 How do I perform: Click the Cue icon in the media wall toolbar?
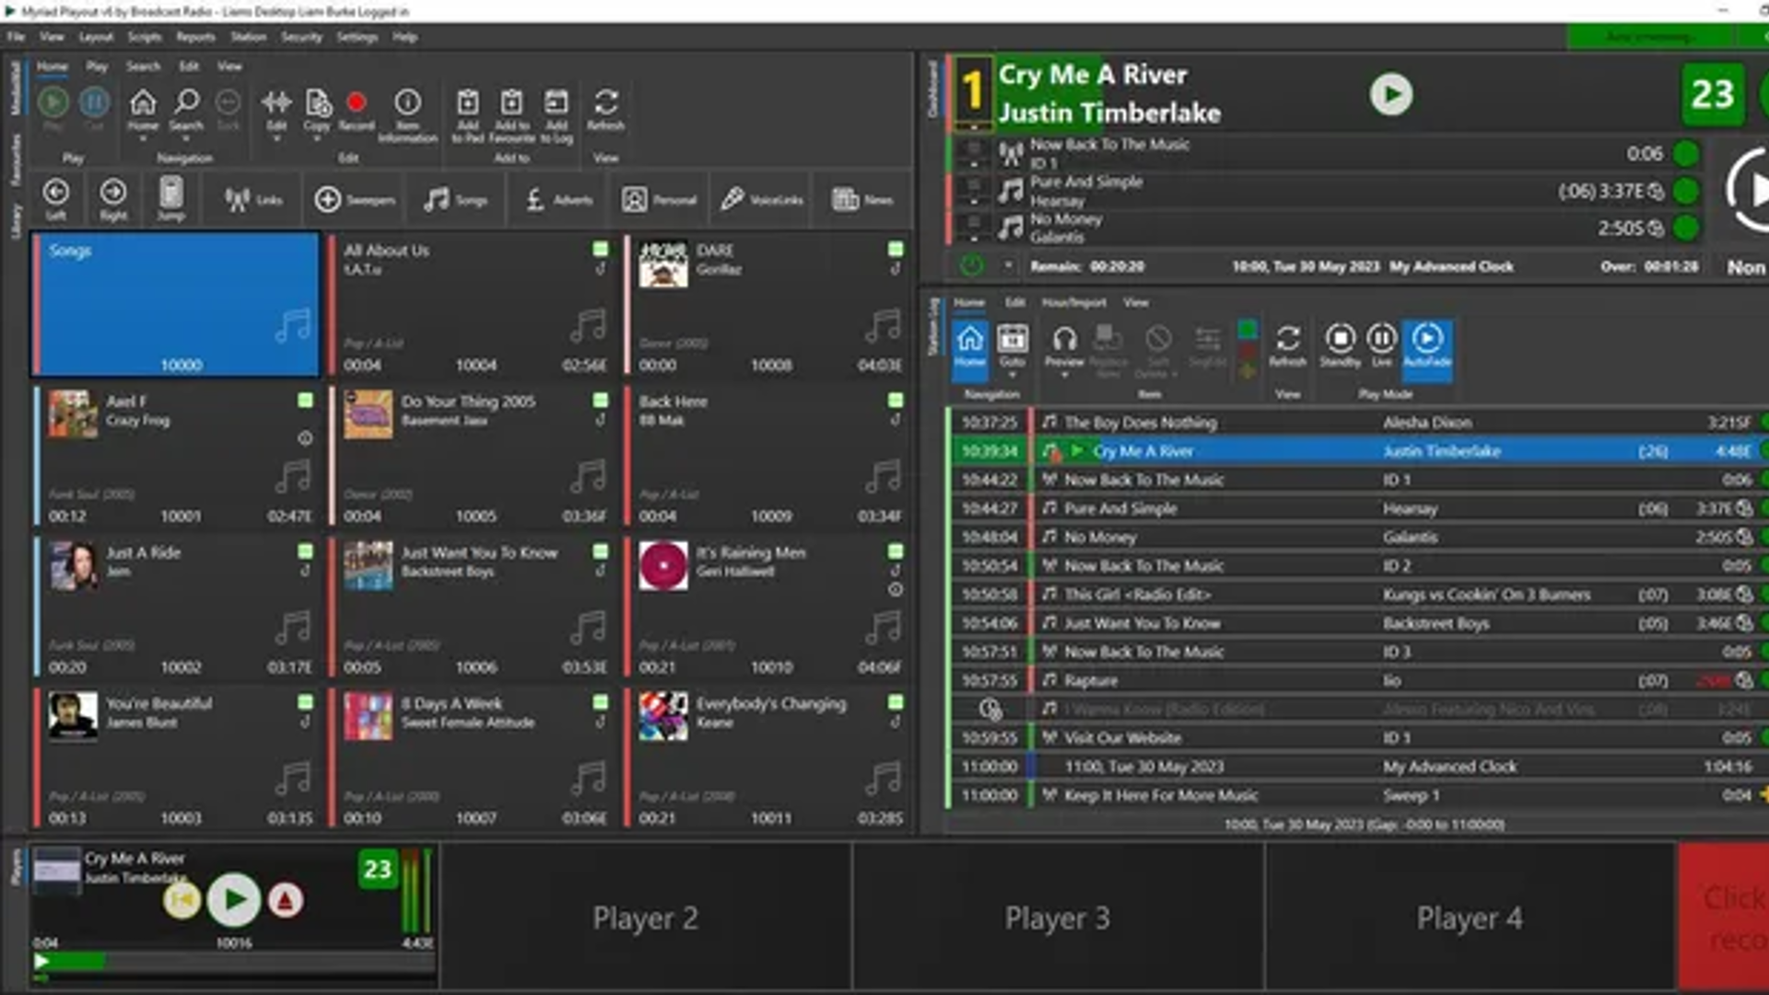click(x=94, y=108)
